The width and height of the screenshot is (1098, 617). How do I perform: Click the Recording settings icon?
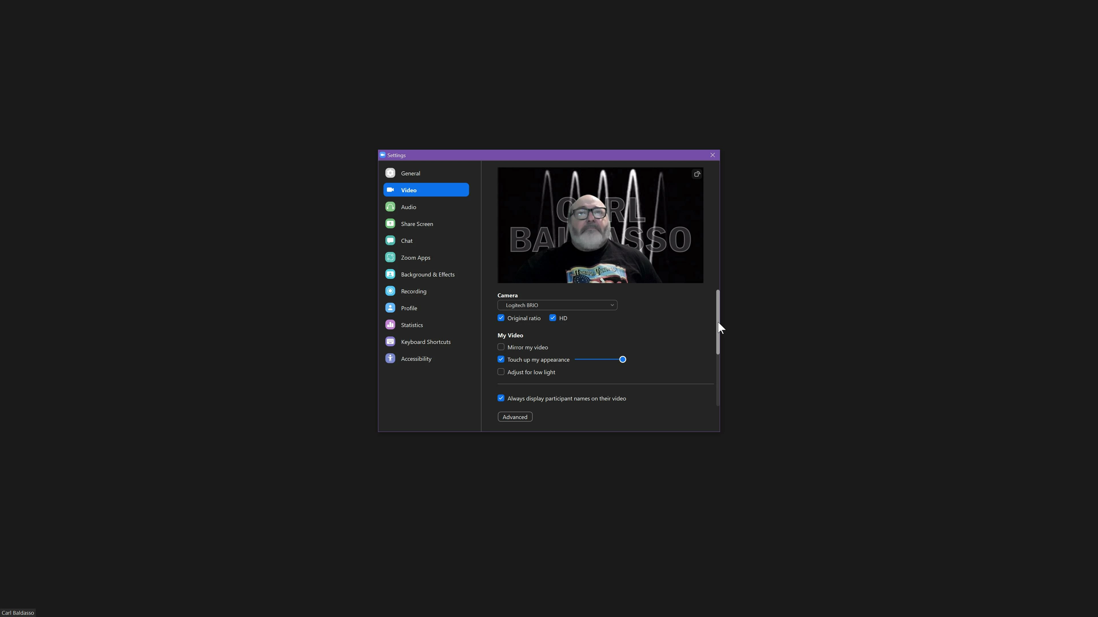click(x=390, y=291)
